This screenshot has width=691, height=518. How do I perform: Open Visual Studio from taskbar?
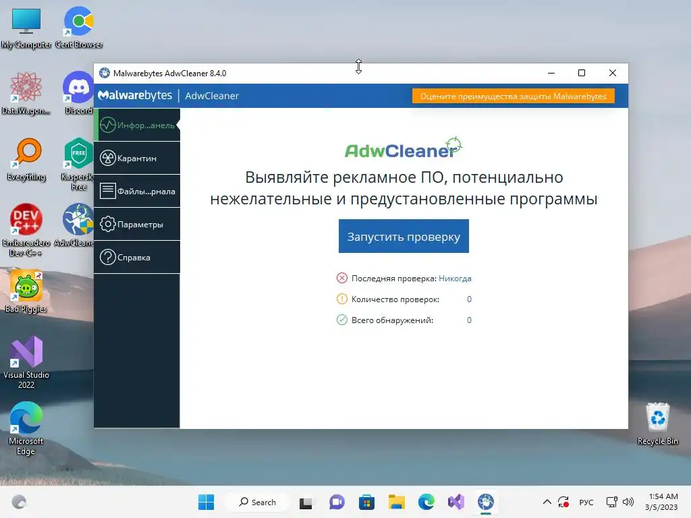[456, 502]
